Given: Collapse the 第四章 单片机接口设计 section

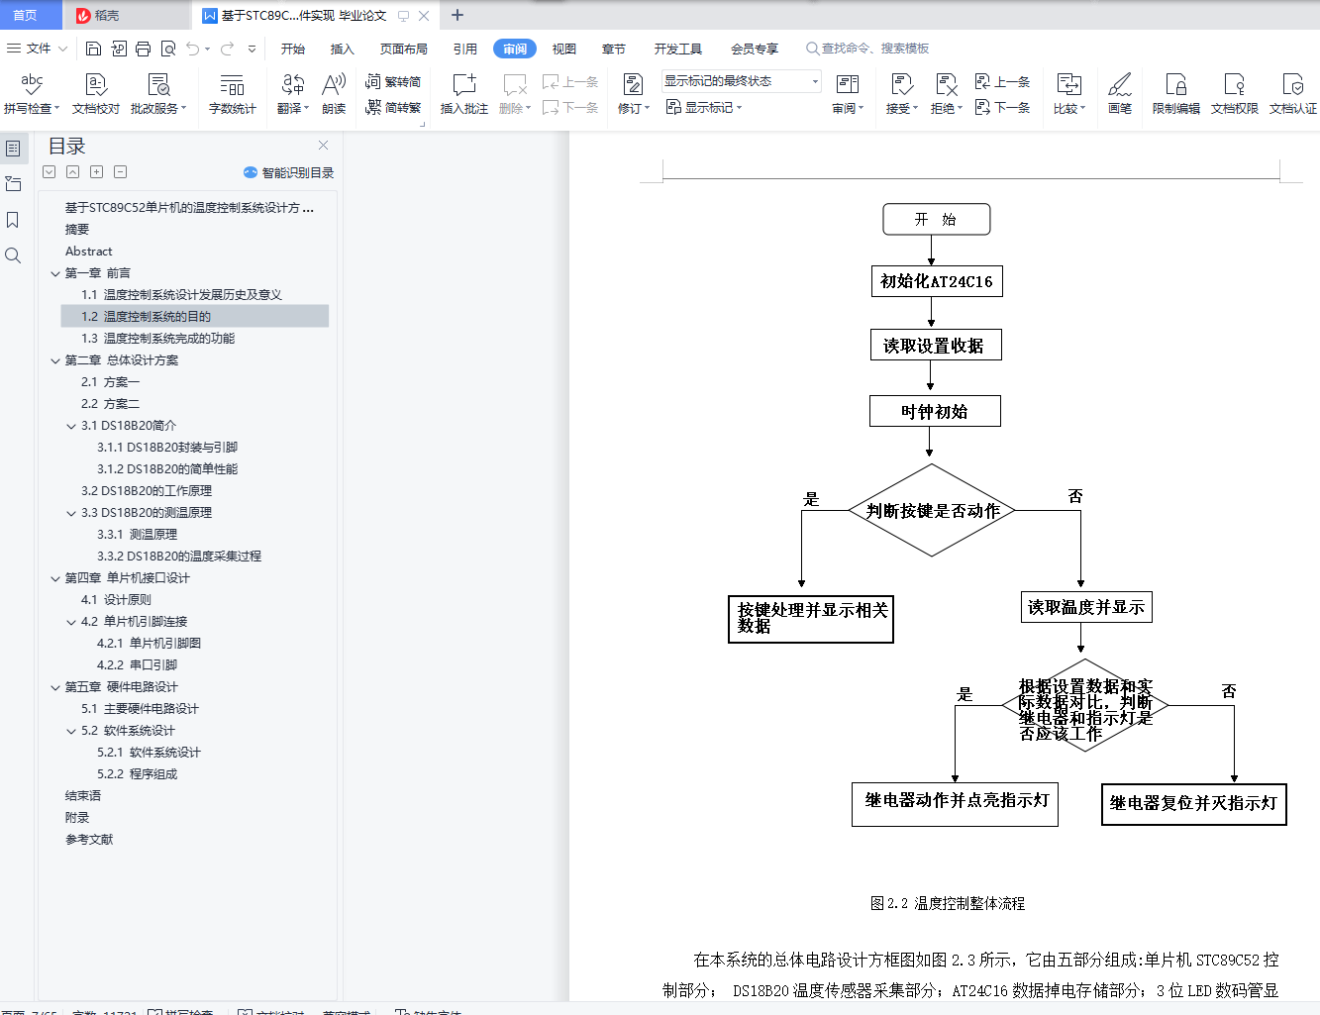Looking at the screenshot, I should point(55,578).
